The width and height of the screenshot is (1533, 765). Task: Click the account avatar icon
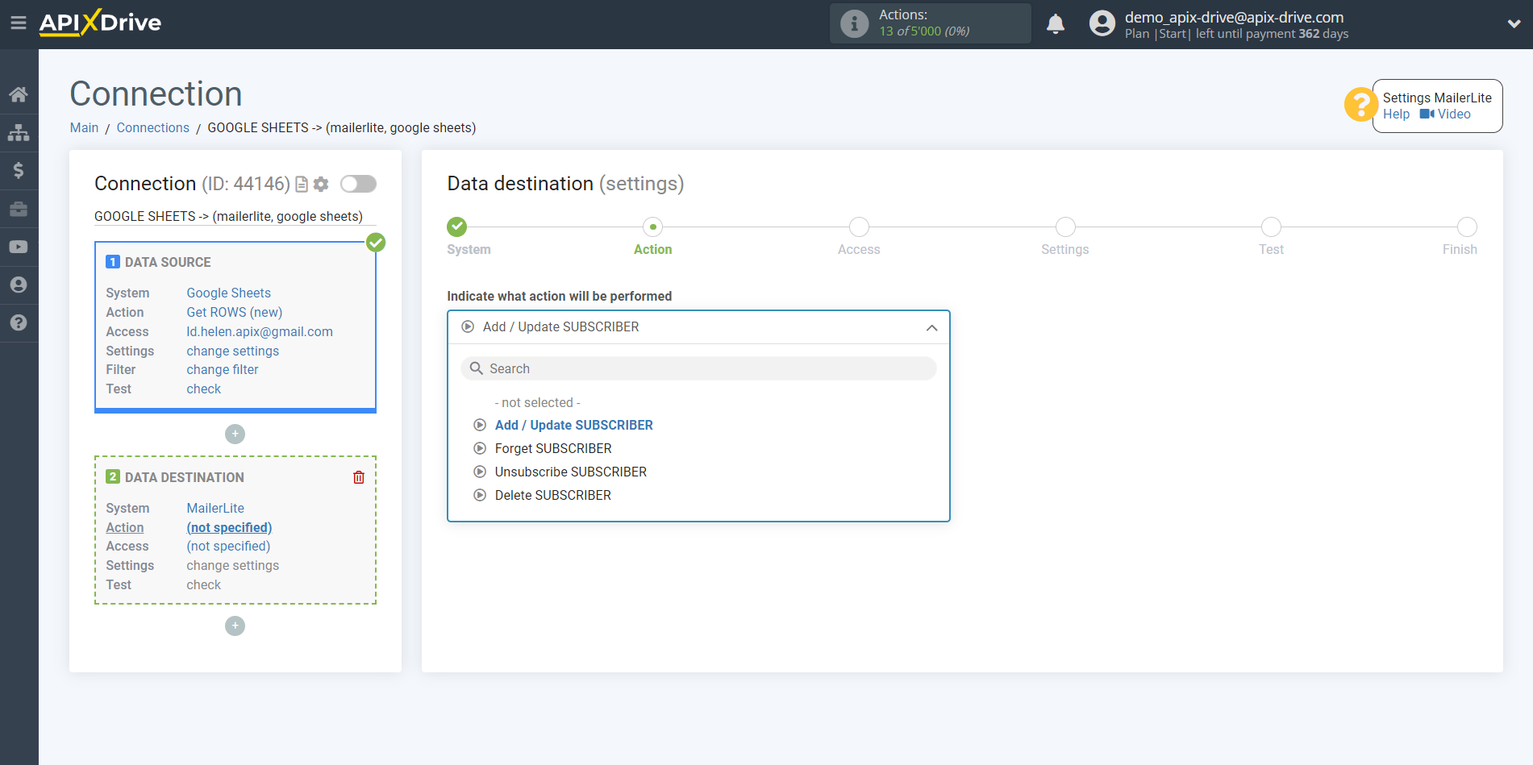click(1102, 23)
